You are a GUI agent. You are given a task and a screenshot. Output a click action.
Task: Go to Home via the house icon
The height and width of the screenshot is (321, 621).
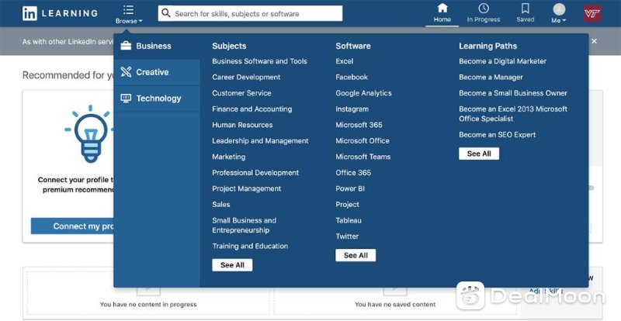(x=442, y=8)
